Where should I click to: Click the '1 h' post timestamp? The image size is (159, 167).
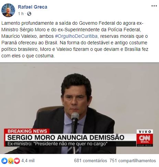tap(21, 14)
